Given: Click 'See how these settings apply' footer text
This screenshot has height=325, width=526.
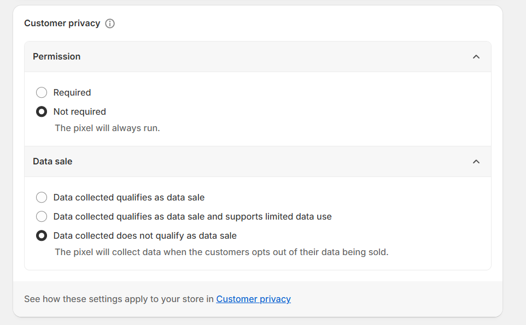Looking at the screenshot, I should 119,299.
